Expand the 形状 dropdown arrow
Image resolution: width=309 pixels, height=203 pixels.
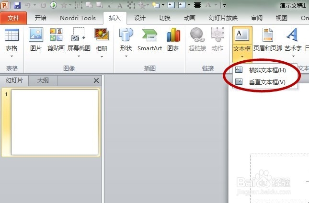pos(126,56)
